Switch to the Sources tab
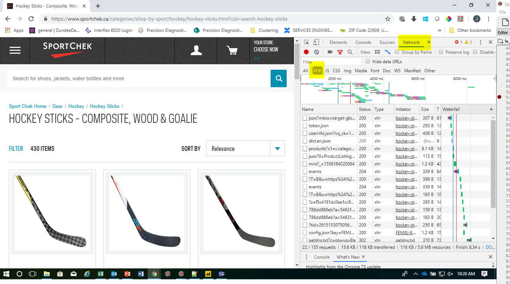The height and width of the screenshot is (284, 510). (x=387, y=42)
